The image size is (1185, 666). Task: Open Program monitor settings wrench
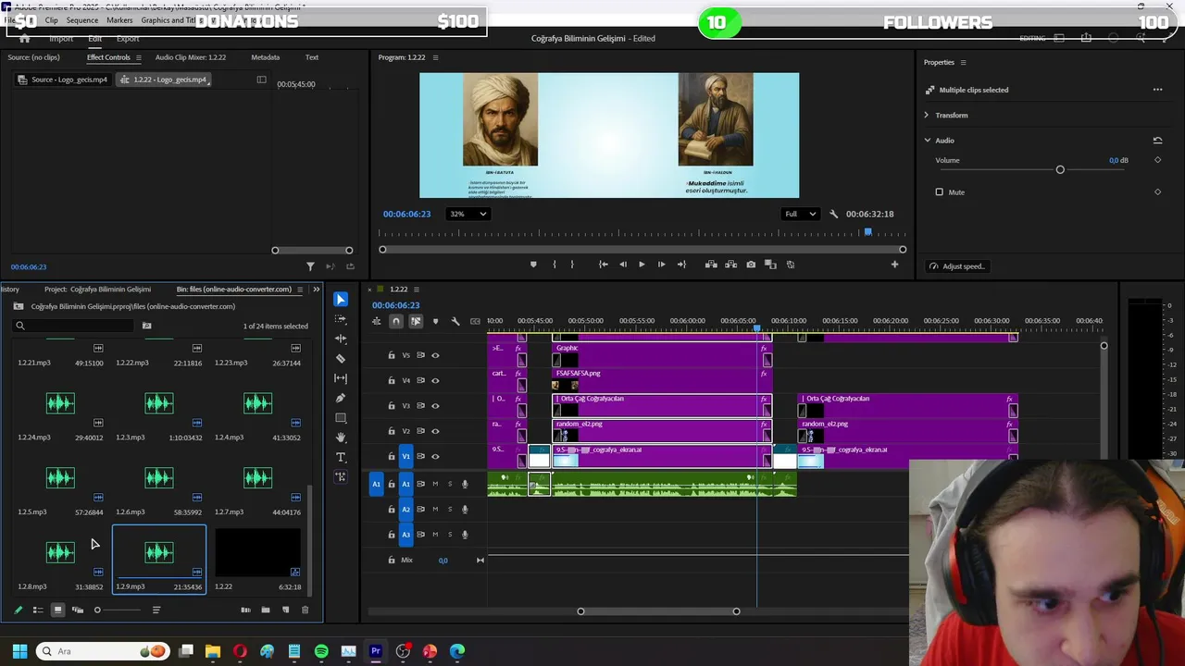coord(833,214)
